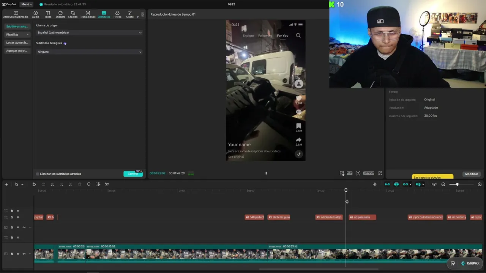Toggle main track magnet snapping

(387, 184)
